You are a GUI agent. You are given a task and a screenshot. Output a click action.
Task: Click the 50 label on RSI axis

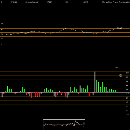pyautogui.click(x=2, y=34)
